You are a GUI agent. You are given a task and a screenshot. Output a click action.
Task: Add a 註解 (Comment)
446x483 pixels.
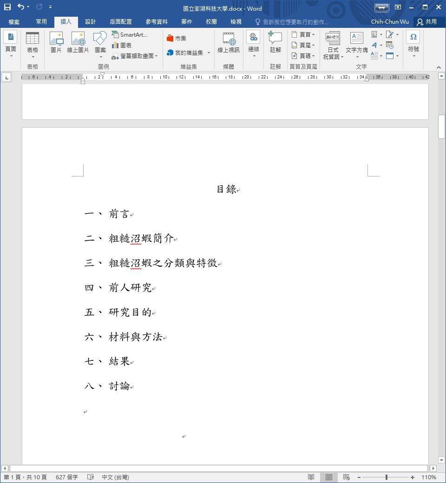click(x=275, y=43)
